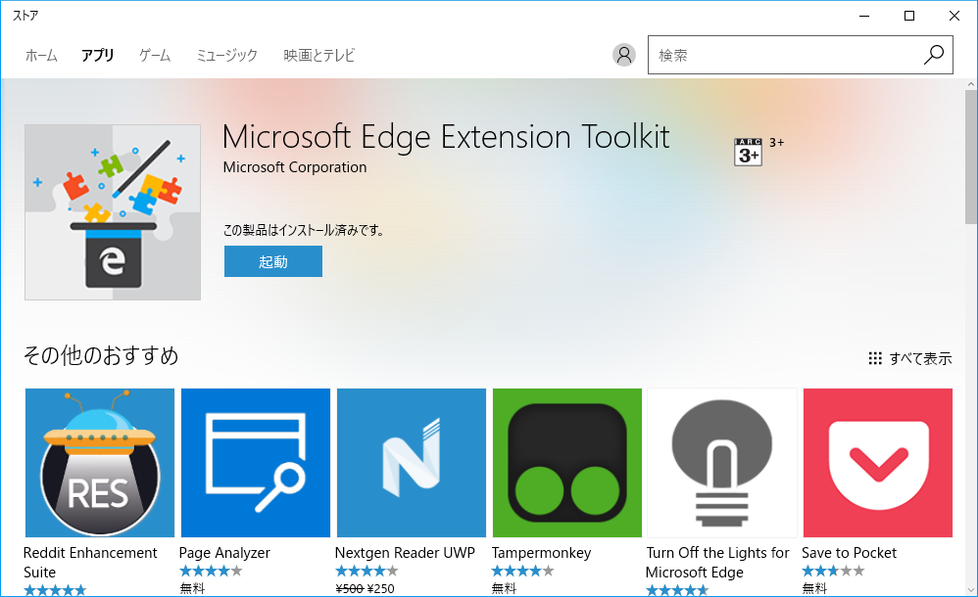Click the Page Analyzer star rating
This screenshot has height=597, width=978.
211,571
